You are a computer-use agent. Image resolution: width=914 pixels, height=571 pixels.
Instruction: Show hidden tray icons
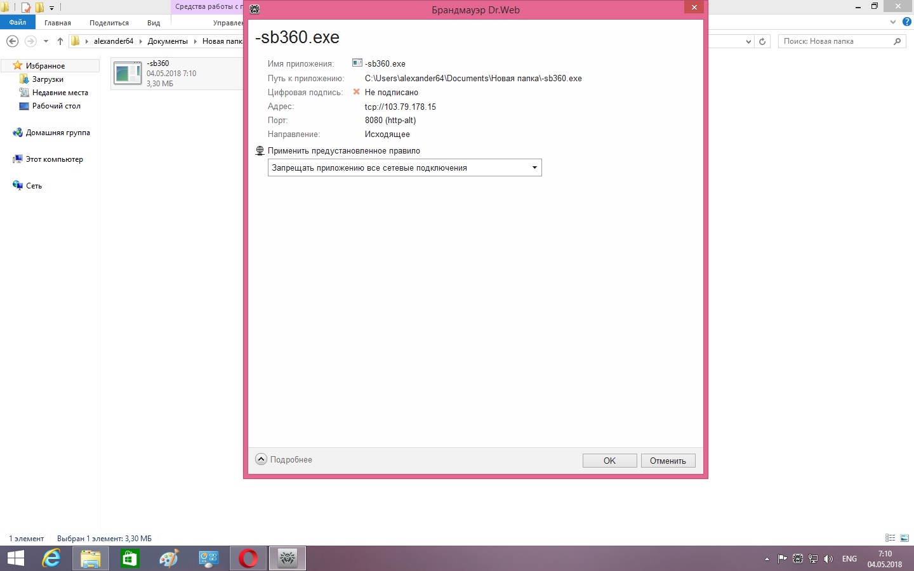coord(767,559)
